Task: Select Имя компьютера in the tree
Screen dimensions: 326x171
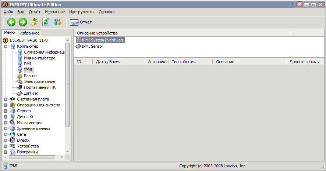Action: (x=39, y=58)
